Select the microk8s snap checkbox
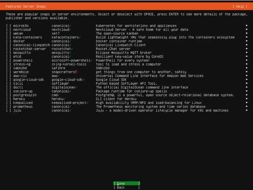The height and width of the screenshot is (190, 253). point(9,26)
